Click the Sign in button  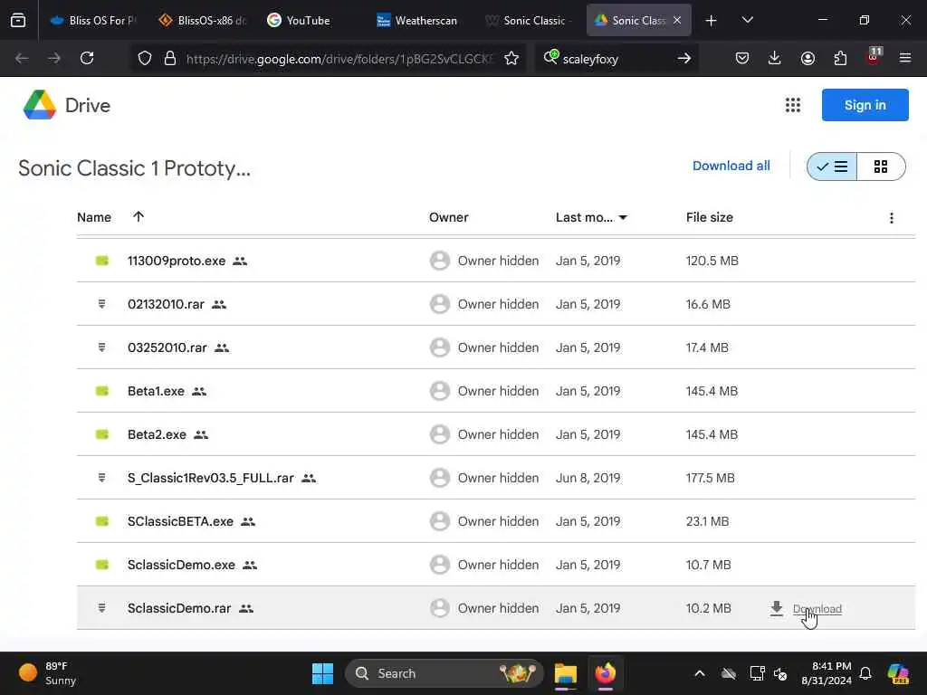865,105
